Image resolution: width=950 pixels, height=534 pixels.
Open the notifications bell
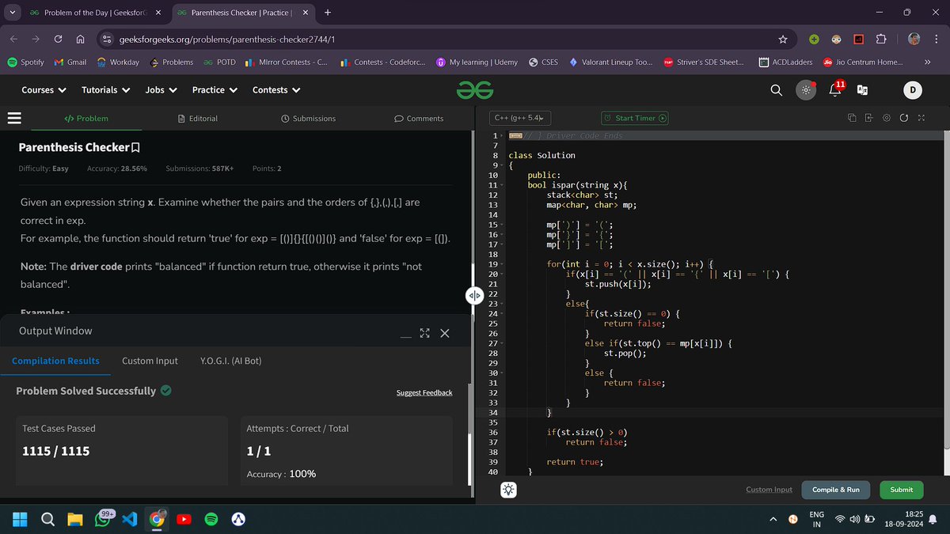coord(834,89)
